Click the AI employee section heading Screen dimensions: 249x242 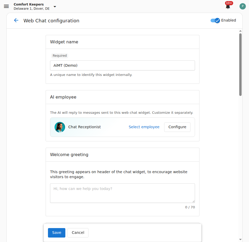pyautogui.click(x=63, y=97)
